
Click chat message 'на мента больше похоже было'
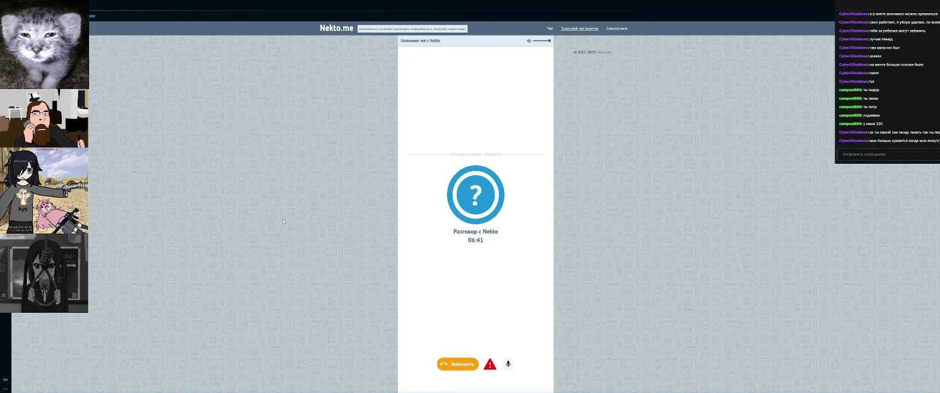(x=896, y=64)
